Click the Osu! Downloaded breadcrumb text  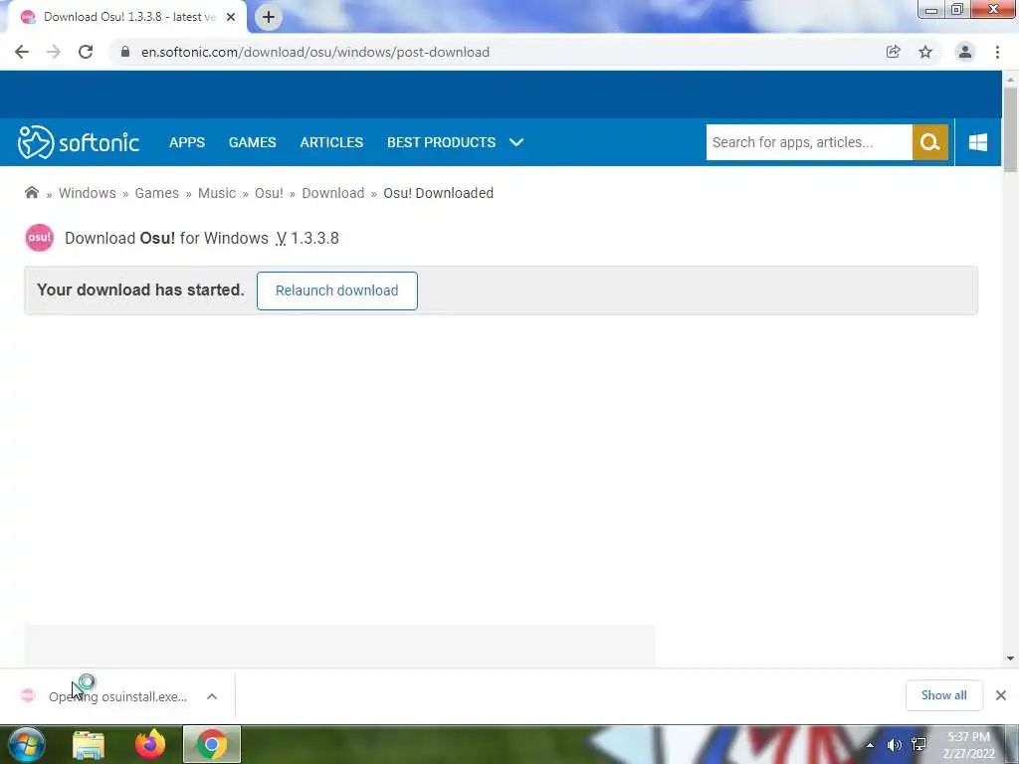pos(438,193)
